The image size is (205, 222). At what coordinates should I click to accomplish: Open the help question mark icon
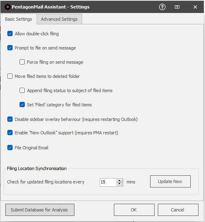coord(162,7)
